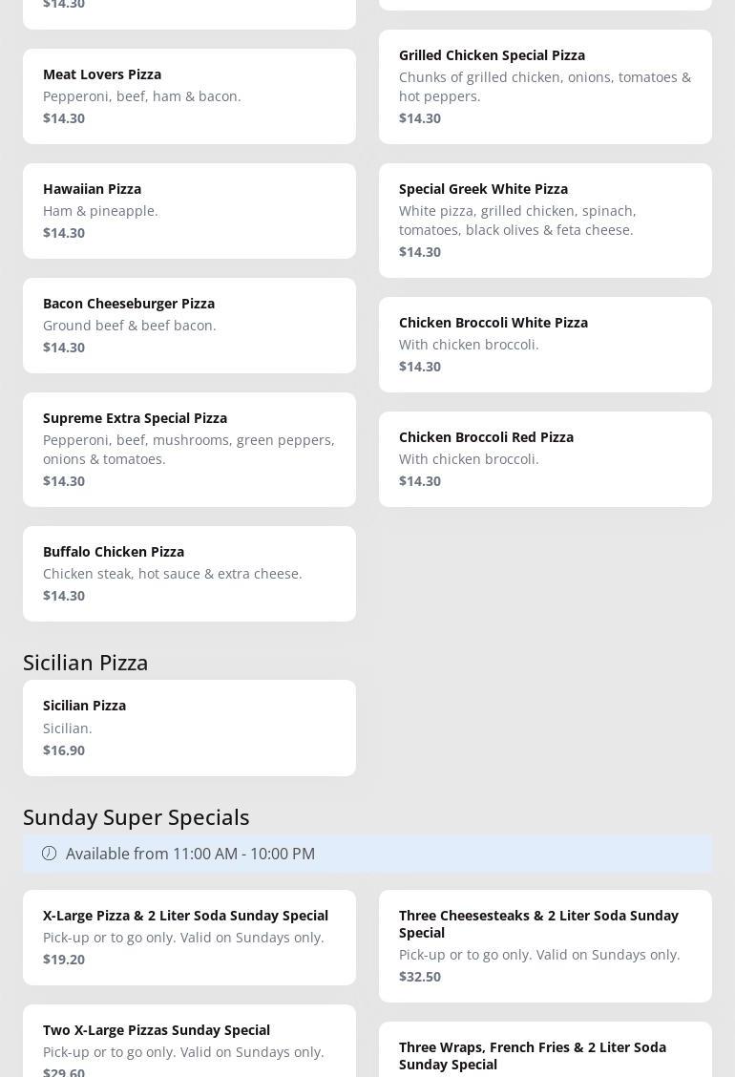Choose the Bacon Cheeseburger Pizza card
Image resolution: width=735 pixels, height=1077 pixels.
tap(189, 325)
